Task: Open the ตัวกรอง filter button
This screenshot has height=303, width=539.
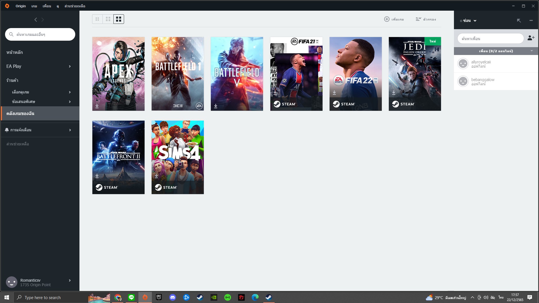Action: point(426,19)
